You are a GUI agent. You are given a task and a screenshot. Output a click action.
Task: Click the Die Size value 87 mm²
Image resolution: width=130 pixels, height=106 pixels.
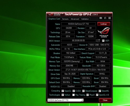[91, 32]
